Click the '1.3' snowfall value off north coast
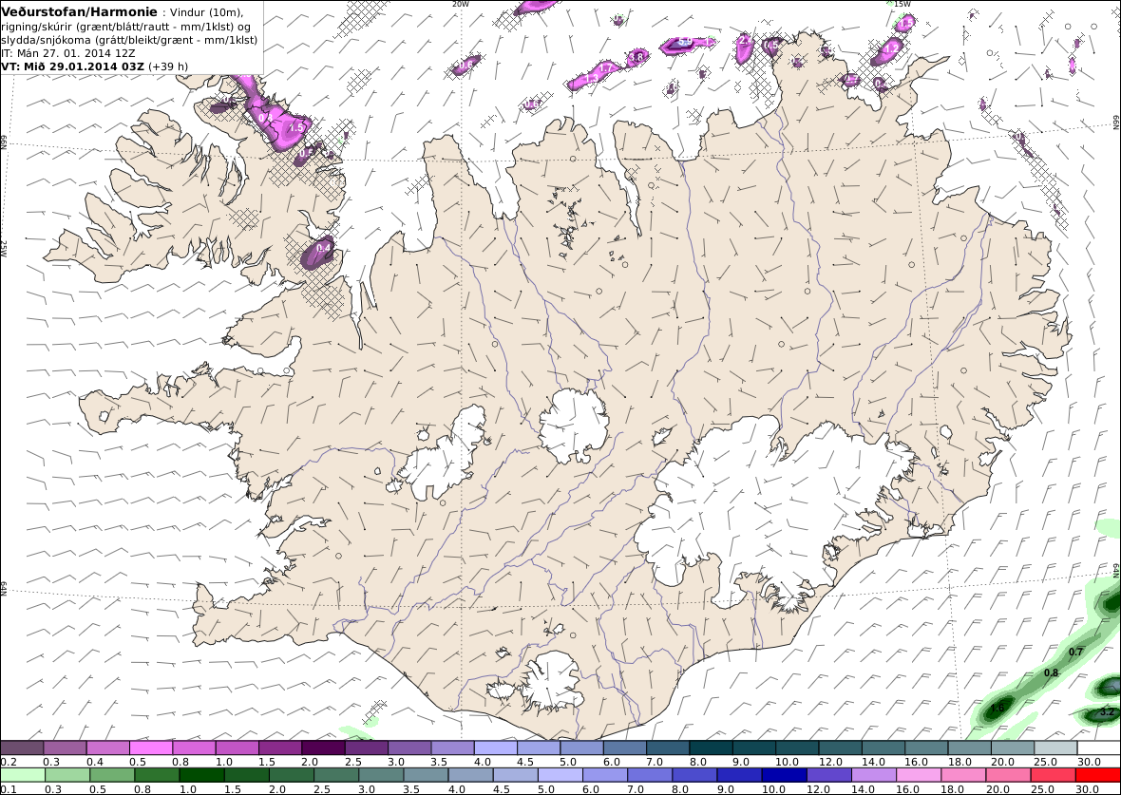The width and height of the screenshot is (1121, 795). click(x=591, y=79)
